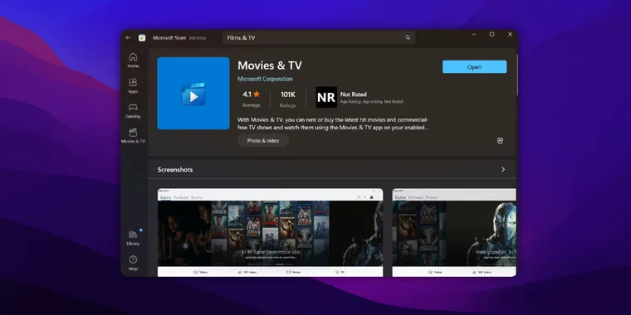Click the Screenshots section heading
Screen dimensions: 631x315
(175, 170)
